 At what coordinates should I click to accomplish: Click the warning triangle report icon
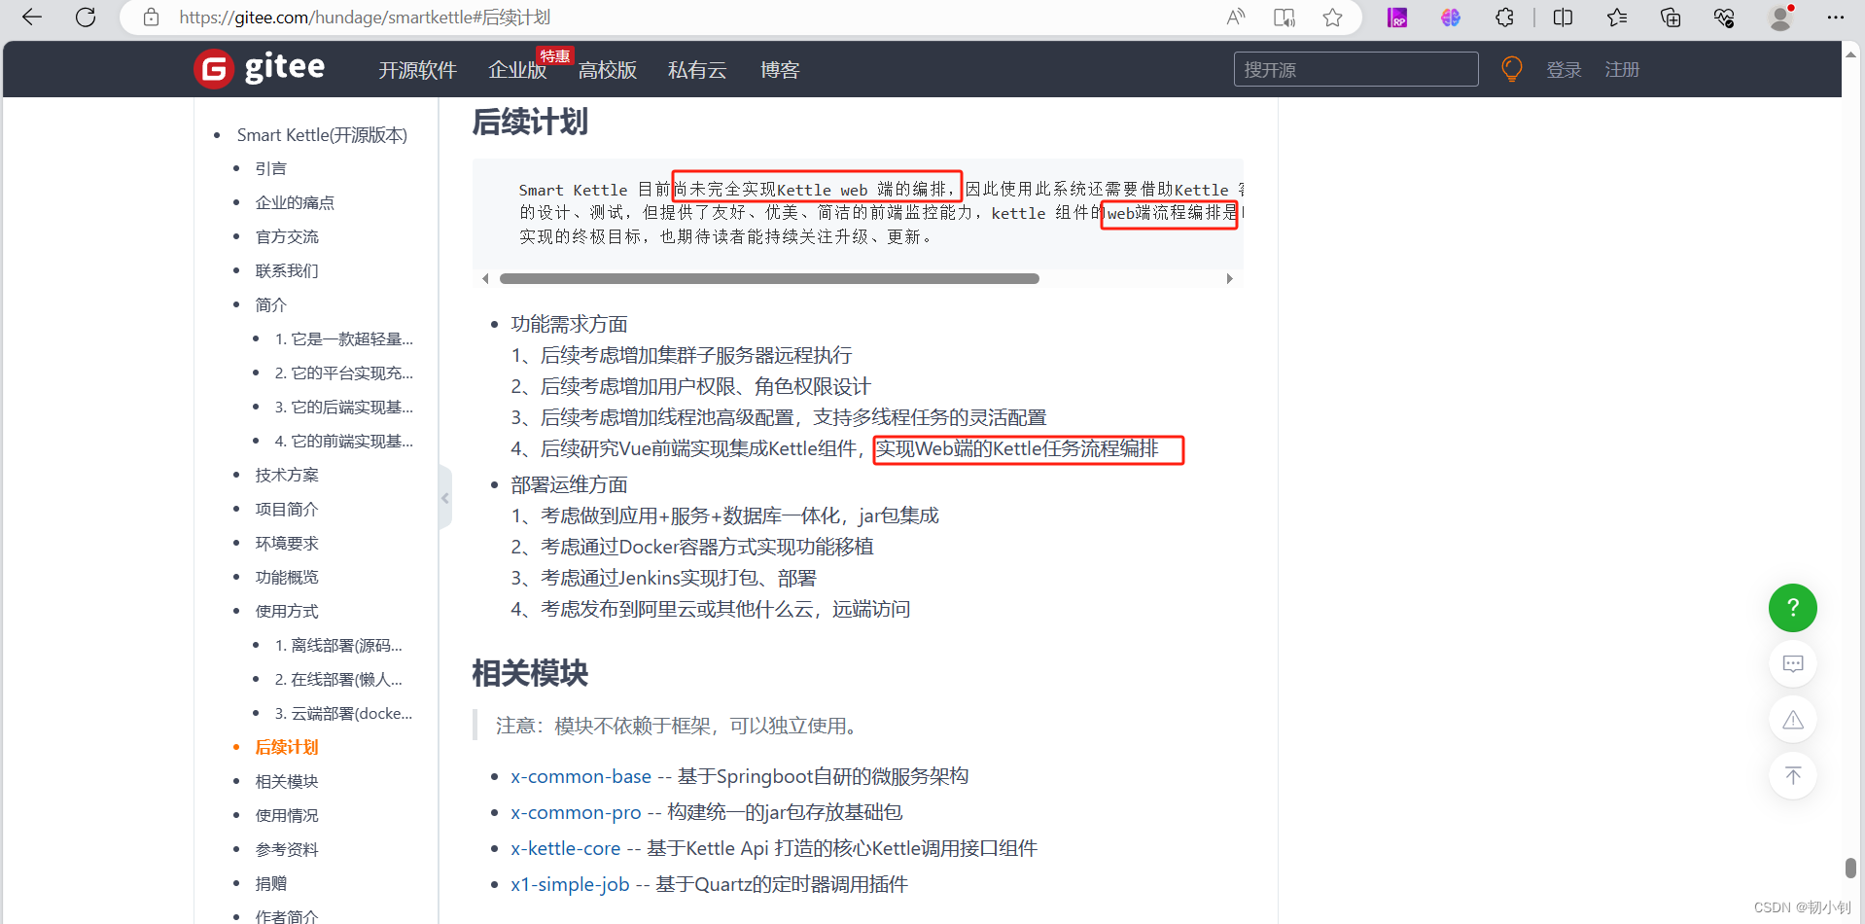1793,720
